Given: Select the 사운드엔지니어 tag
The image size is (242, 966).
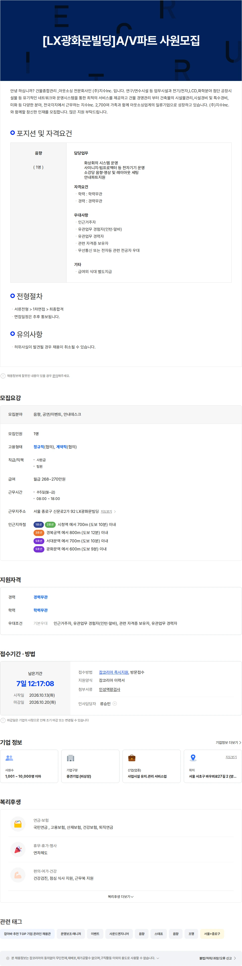Looking at the screenshot, I should click(x=119, y=934).
